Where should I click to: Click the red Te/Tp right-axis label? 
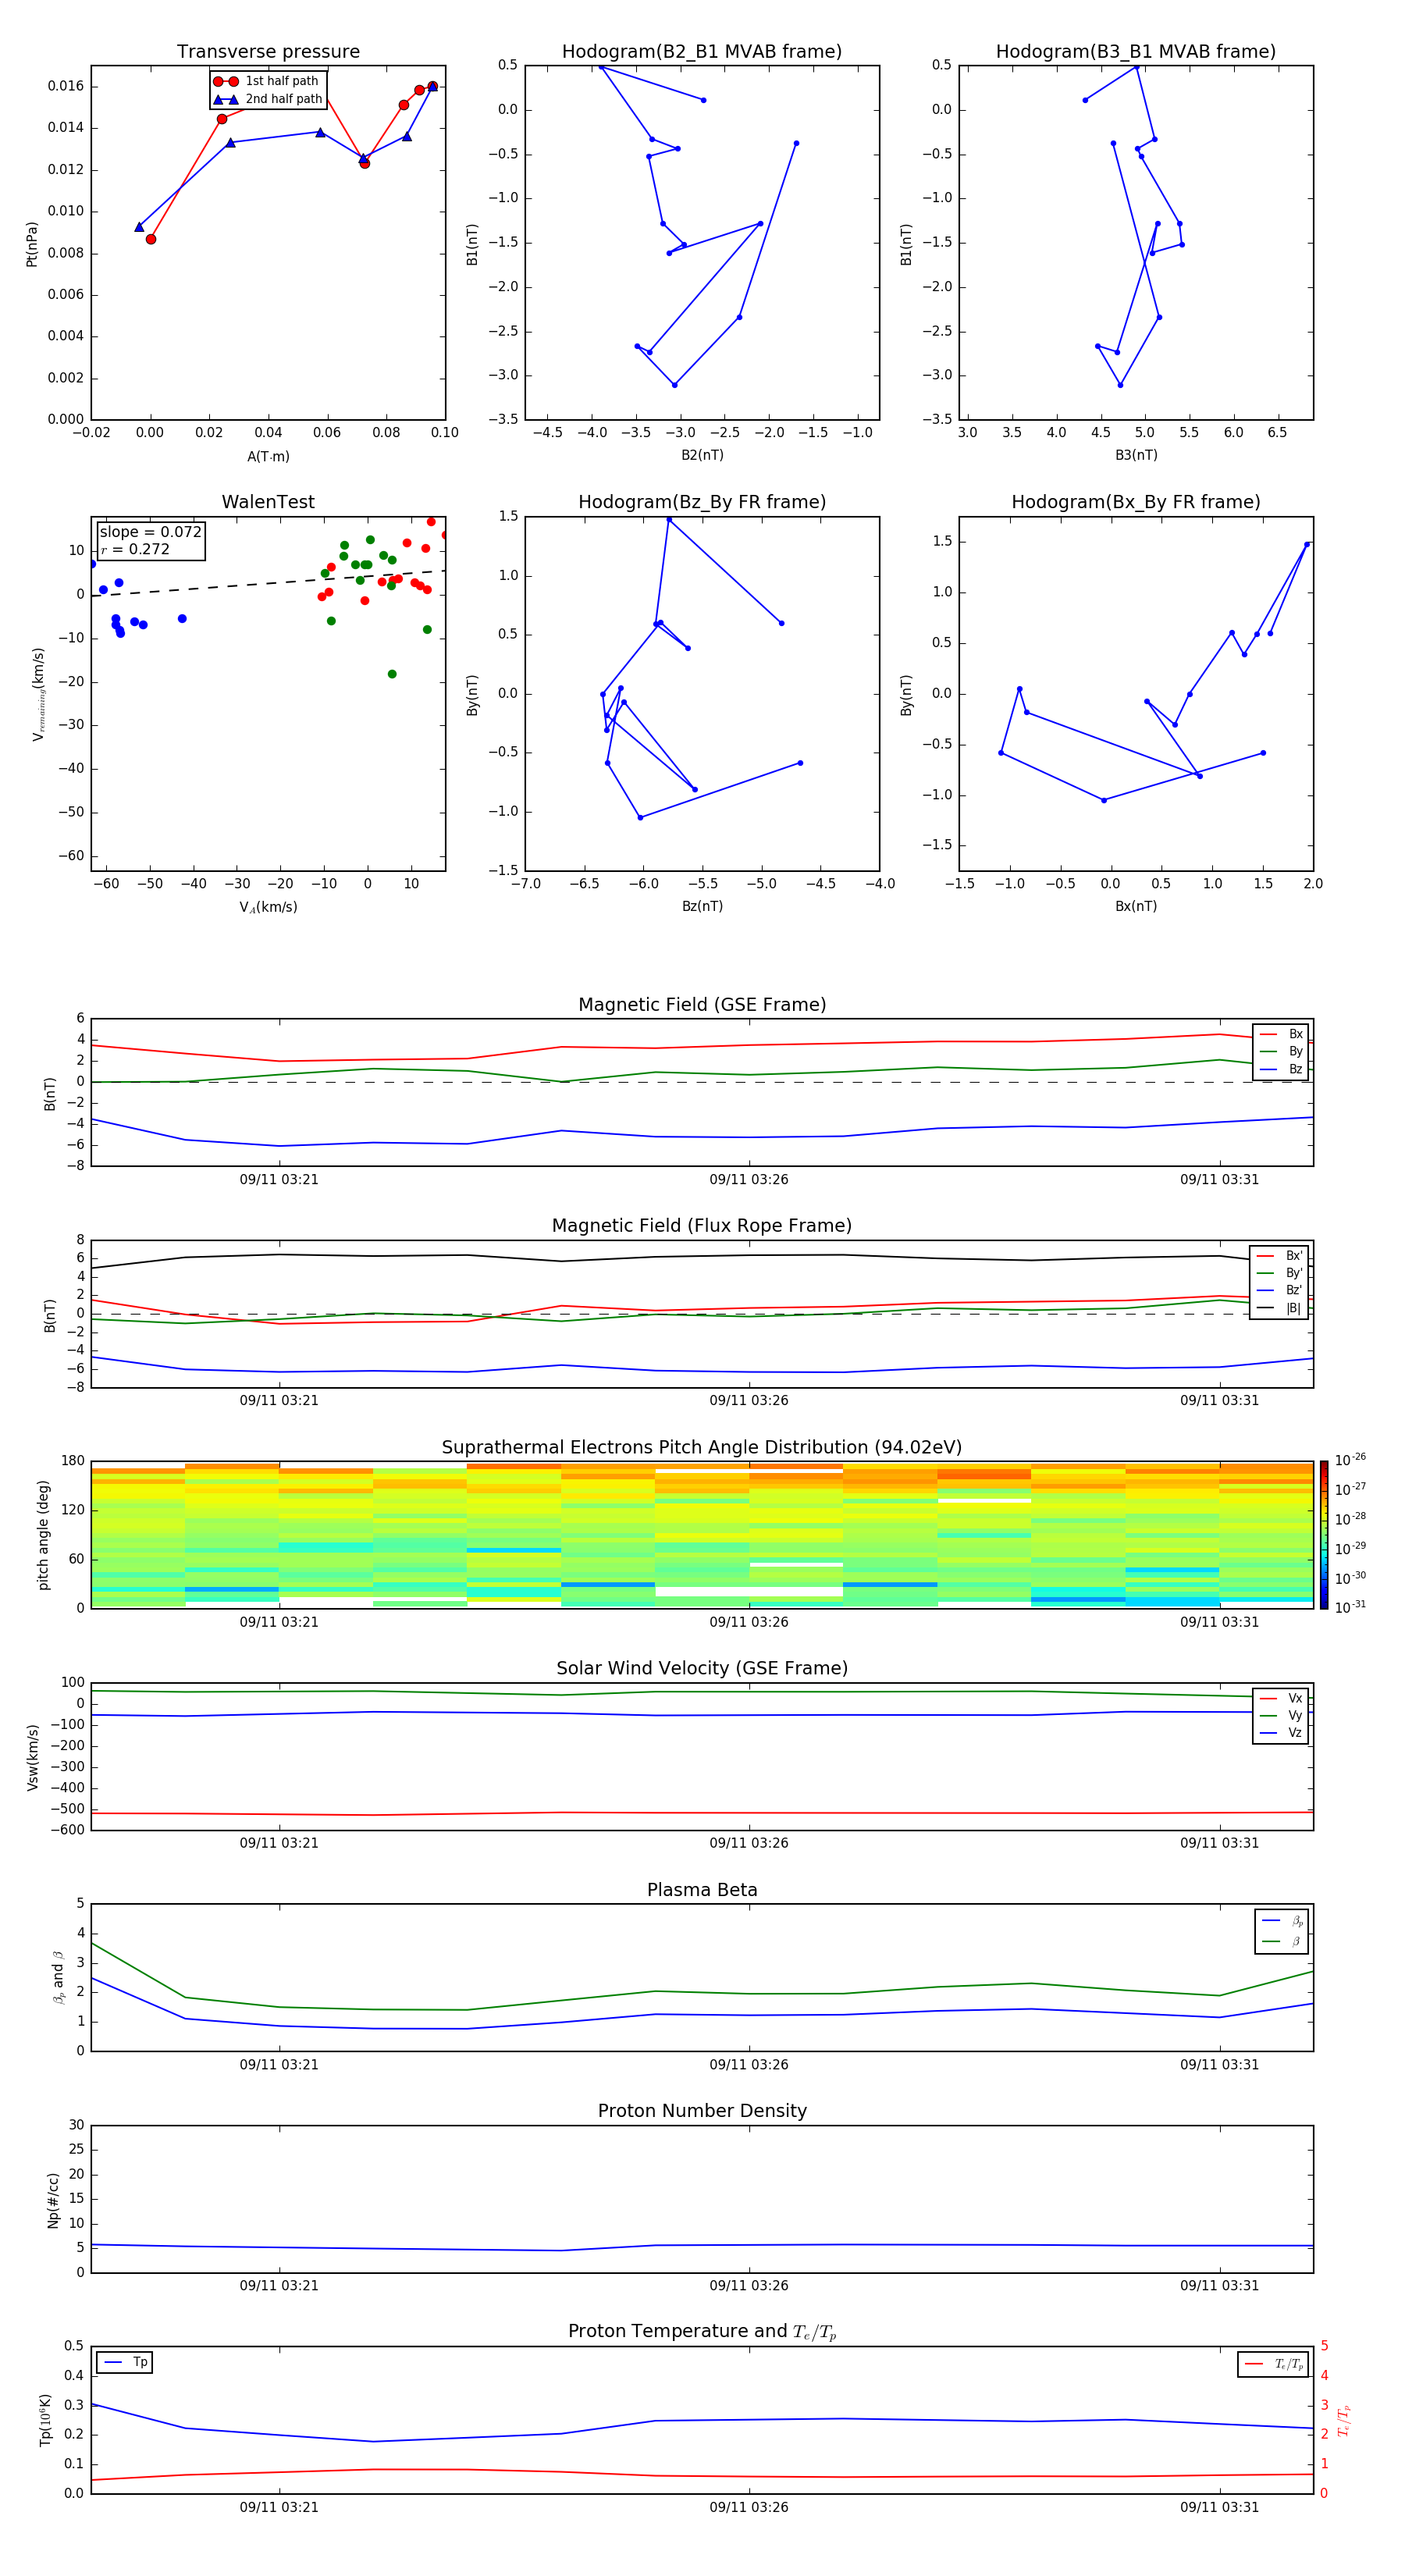click(1343, 2421)
